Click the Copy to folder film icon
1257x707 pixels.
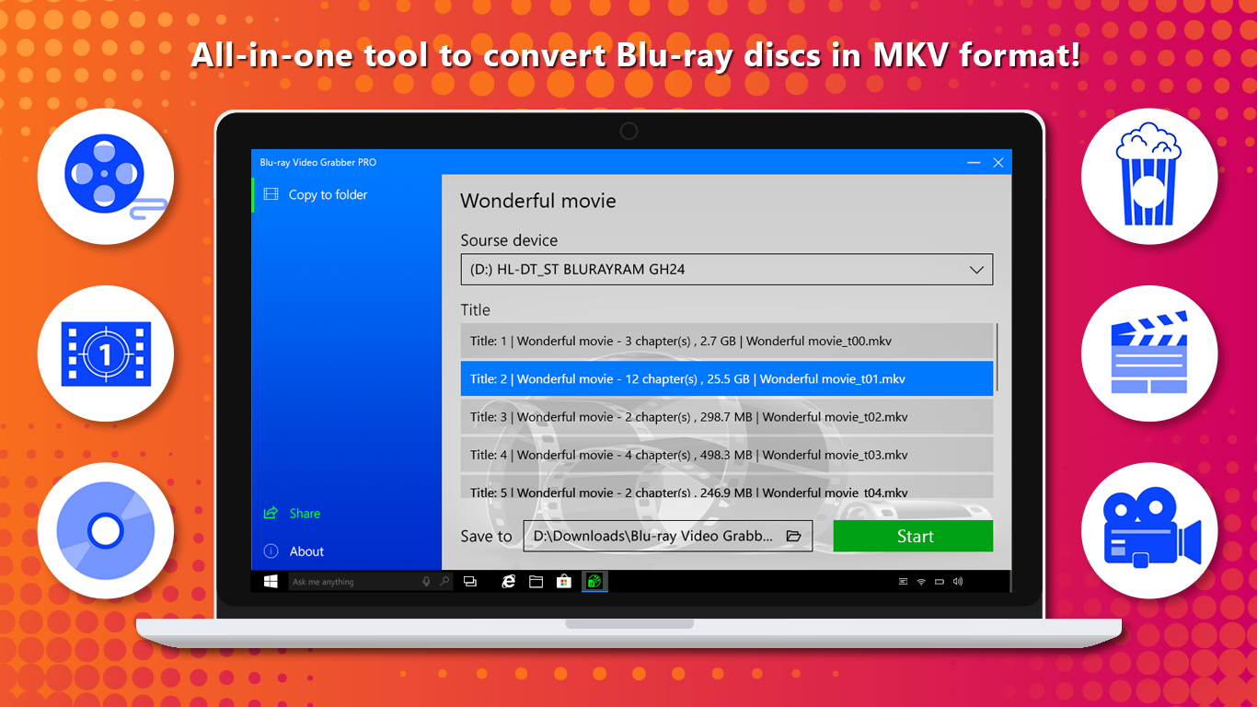[271, 194]
